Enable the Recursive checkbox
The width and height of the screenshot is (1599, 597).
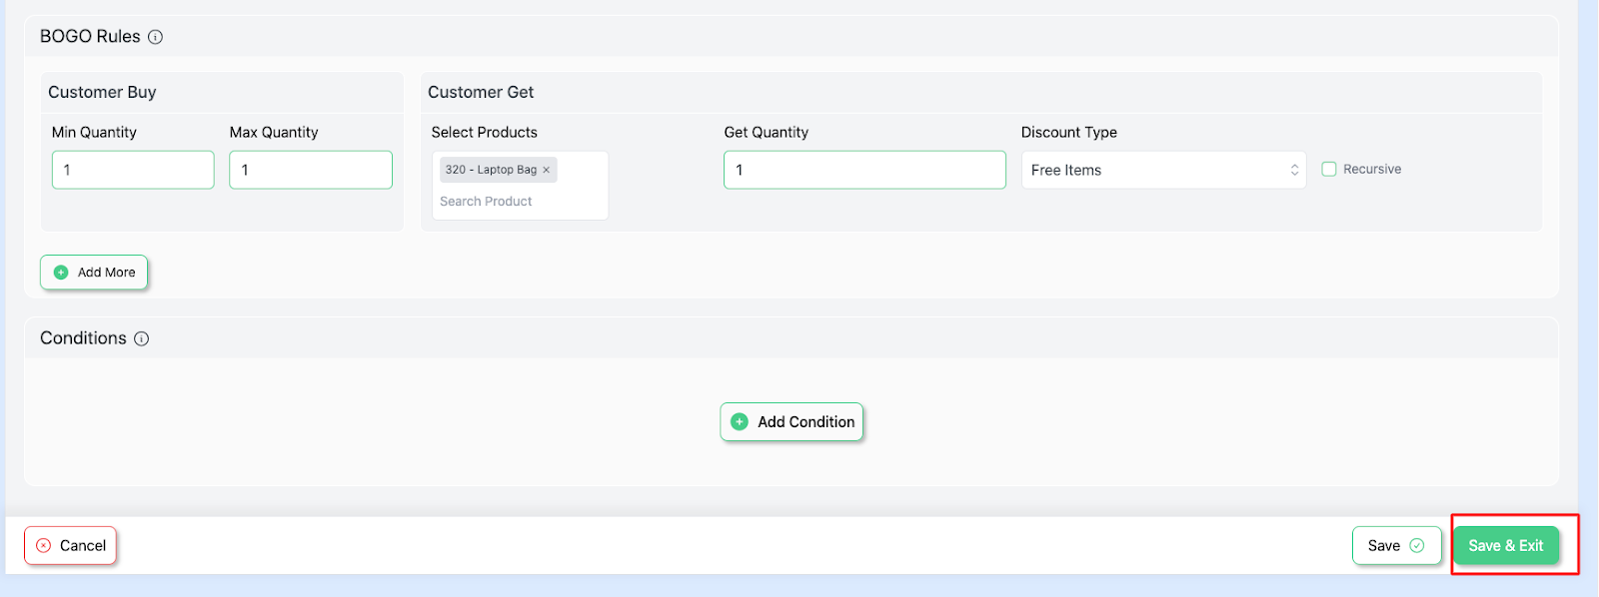[1329, 170]
